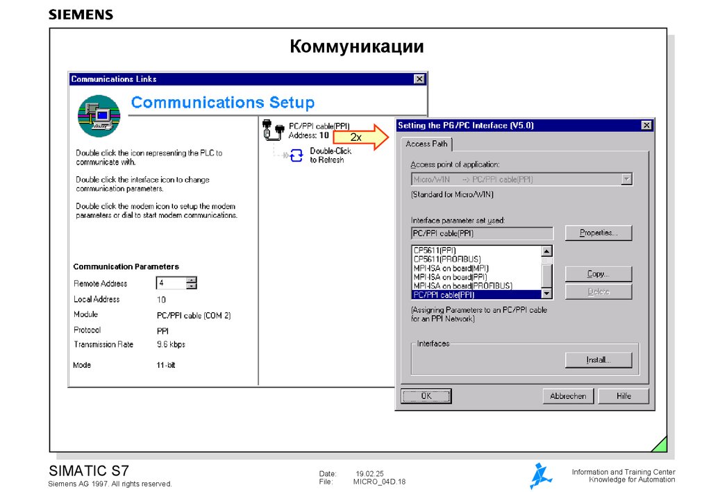711x492 pixels.
Task: Click the PPI protocol value
Action: point(162,331)
